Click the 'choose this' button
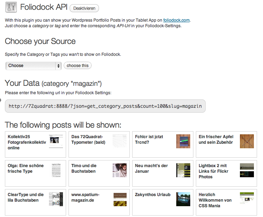Screen dimensions: 263x217 click(78, 66)
